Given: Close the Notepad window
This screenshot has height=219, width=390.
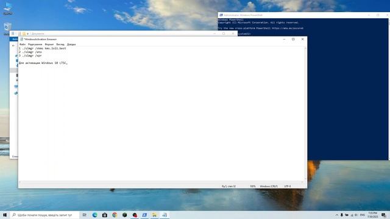Looking at the screenshot, I should (x=302, y=39).
